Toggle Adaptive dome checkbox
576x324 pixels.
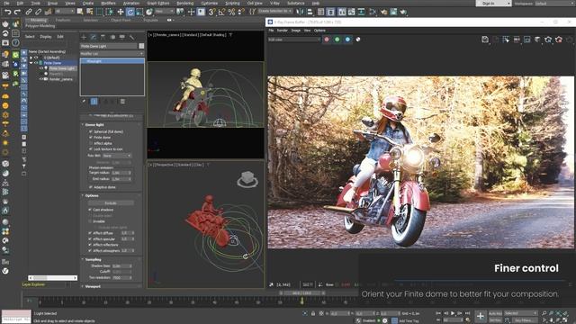(91, 187)
